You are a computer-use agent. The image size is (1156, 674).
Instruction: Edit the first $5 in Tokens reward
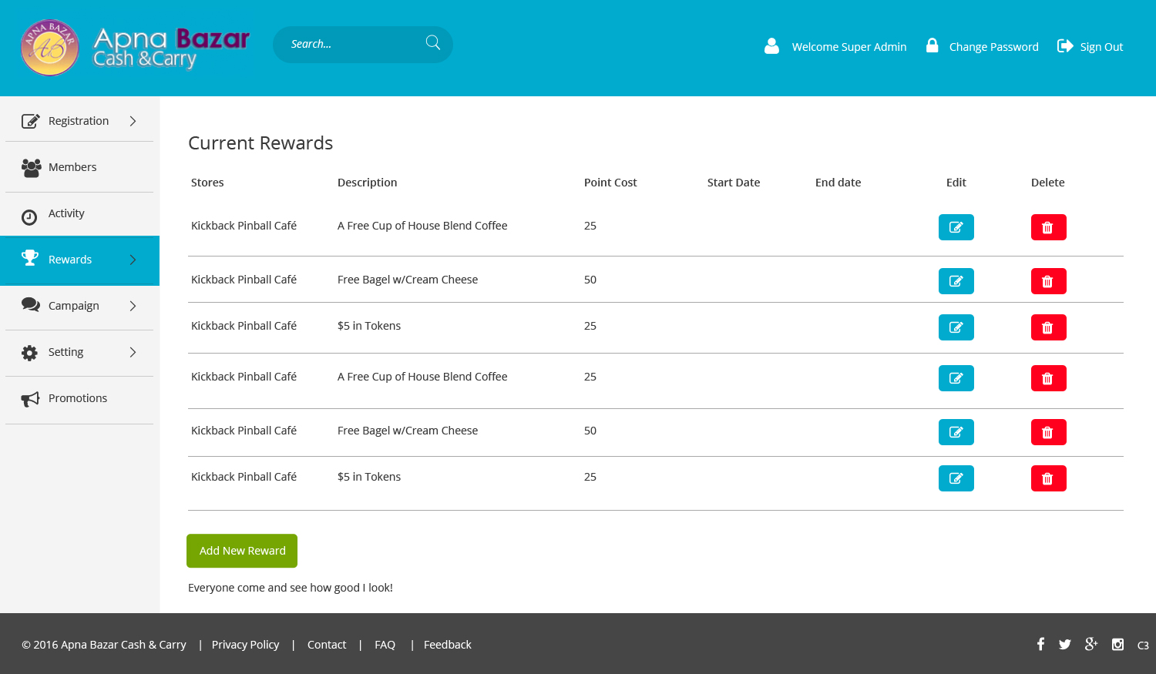pyautogui.click(x=956, y=327)
